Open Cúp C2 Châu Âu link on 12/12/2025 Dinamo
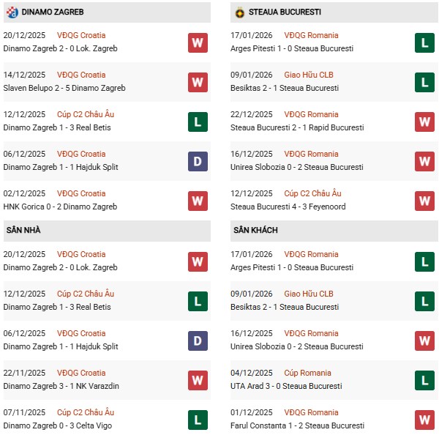This screenshot has height=435, width=439. pos(86,114)
